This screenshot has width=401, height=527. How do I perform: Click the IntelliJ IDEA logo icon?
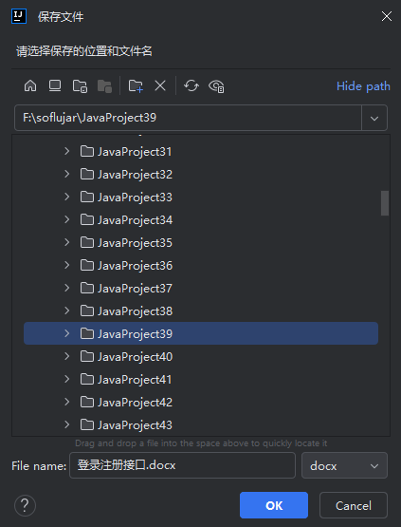(x=19, y=16)
